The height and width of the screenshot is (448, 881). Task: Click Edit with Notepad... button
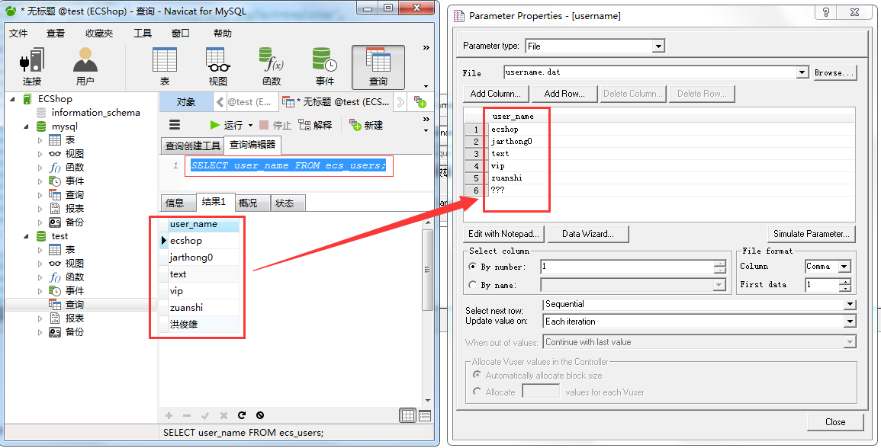pos(503,234)
